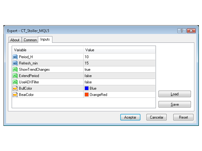Image resolution: width=202 pixels, height=151 pixels.
Task: Click the boolean icon beside ExtendPeriod
Action: pyautogui.click(x=15, y=76)
